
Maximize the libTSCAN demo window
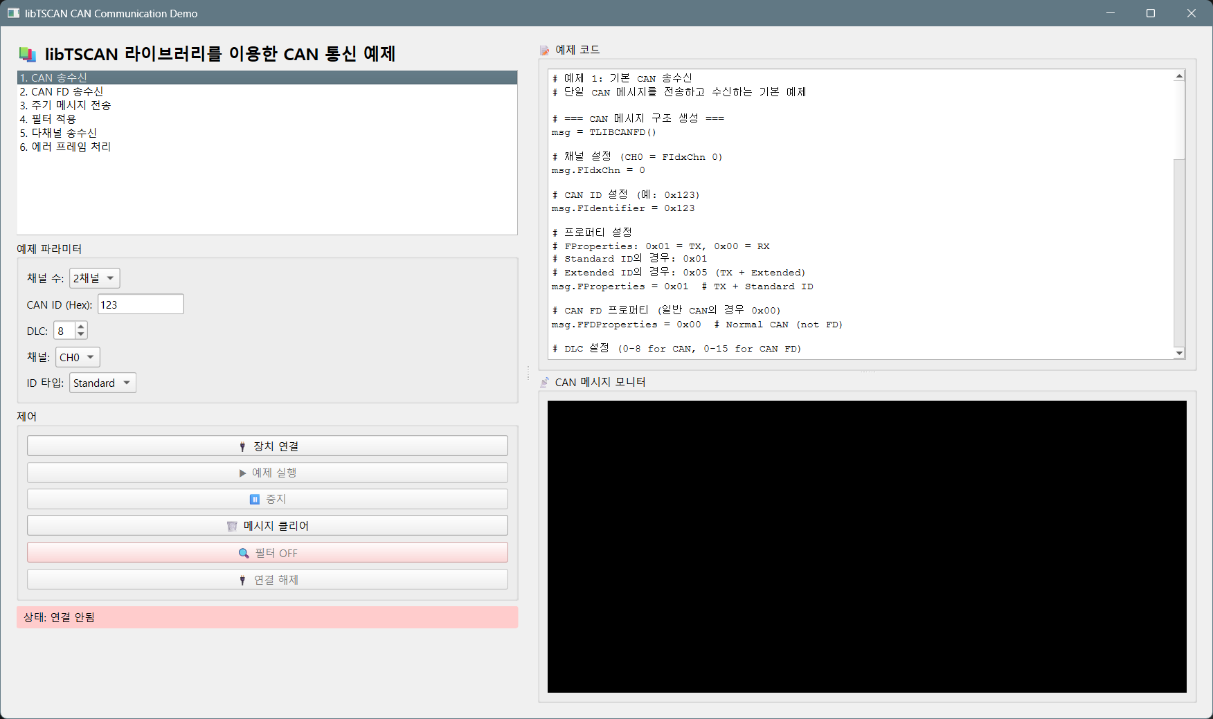[x=1151, y=13]
